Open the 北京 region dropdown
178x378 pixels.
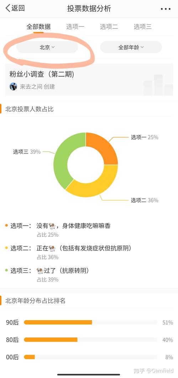47,47
